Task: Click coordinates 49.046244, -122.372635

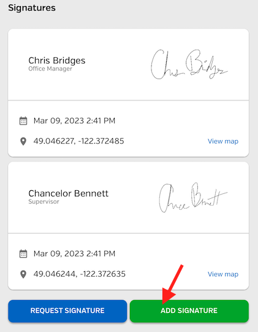Action: (80, 274)
